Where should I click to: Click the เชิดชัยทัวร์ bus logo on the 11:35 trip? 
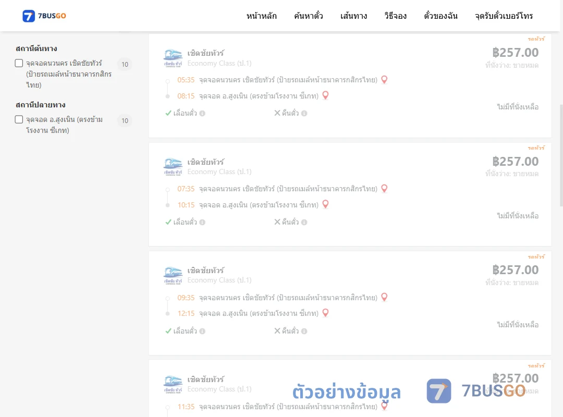(x=173, y=385)
